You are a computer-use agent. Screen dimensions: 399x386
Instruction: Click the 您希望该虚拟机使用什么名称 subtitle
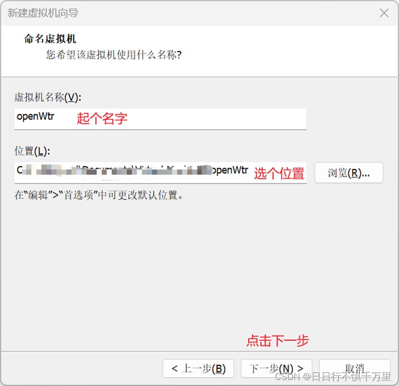click(114, 54)
